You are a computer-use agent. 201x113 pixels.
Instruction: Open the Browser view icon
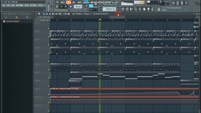coord(136,9)
